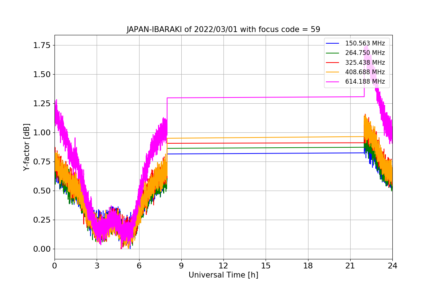Click the green legend line for 264.750 MHz
The width and height of the screenshot is (436, 291).
tap(332, 53)
